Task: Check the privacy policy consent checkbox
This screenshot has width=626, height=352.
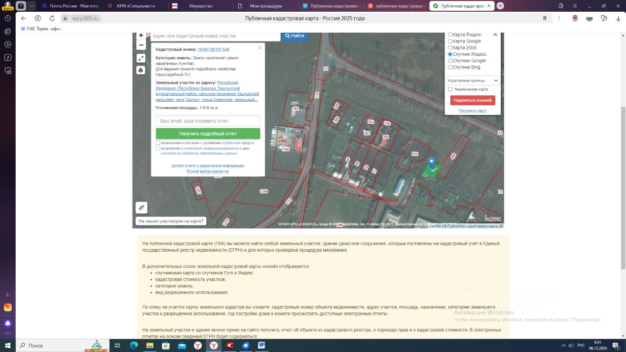Action: coord(158,148)
